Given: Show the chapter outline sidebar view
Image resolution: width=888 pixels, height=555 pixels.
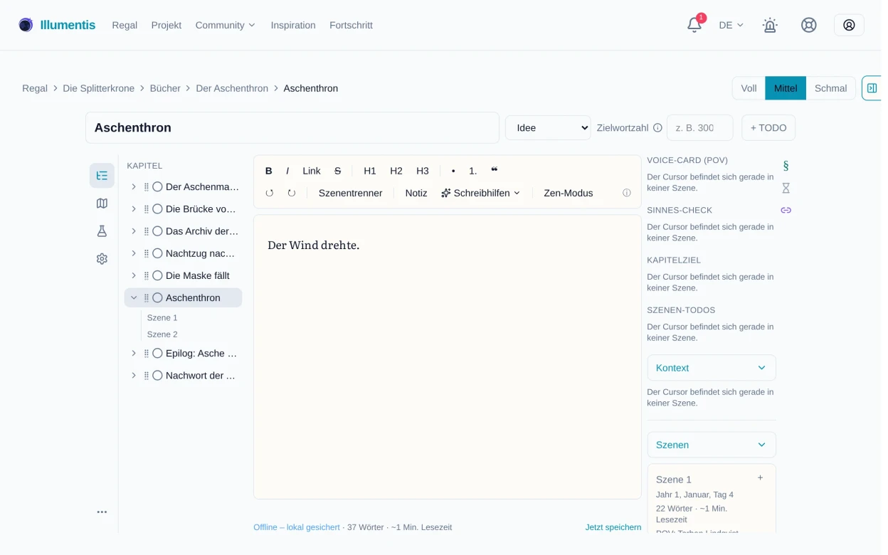Looking at the screenshot, I should click(x=102, y=176).
